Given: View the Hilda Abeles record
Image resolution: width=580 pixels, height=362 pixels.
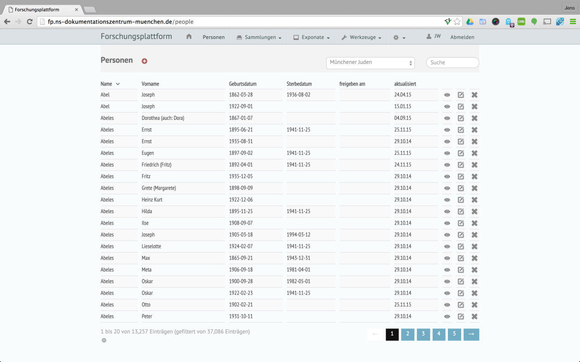Looking at the screenshot, I should 447,211.
